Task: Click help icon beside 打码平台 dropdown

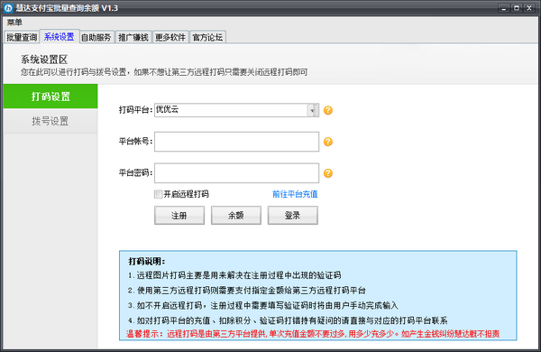Action: point(328,110)
